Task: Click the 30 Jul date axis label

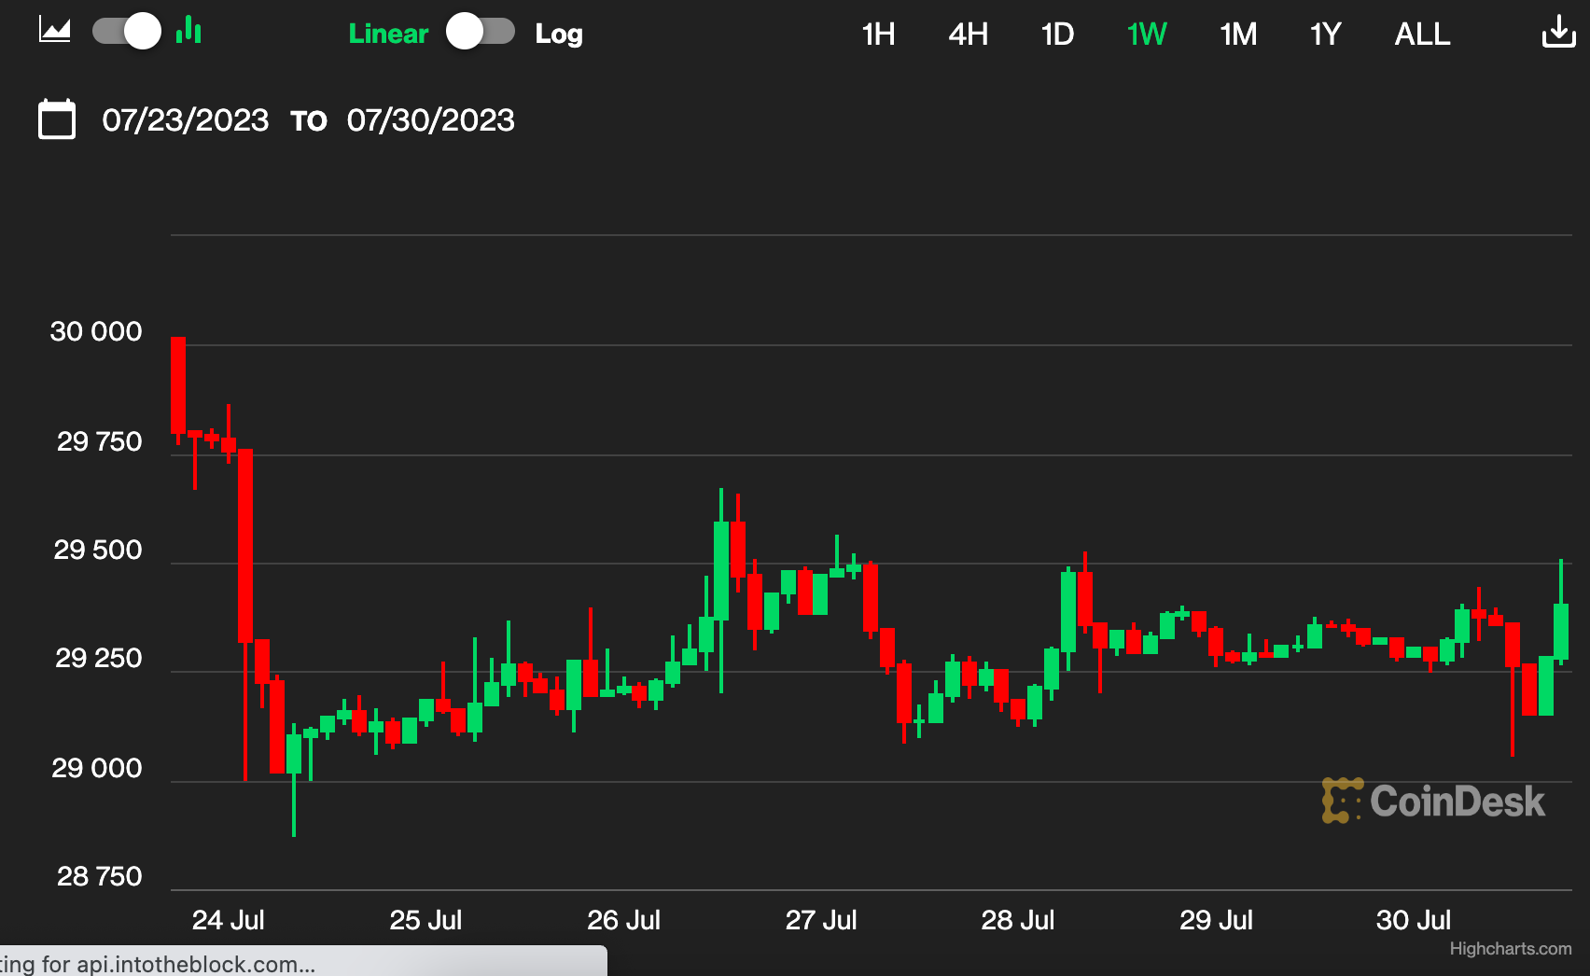Action: click(1414, 920)
